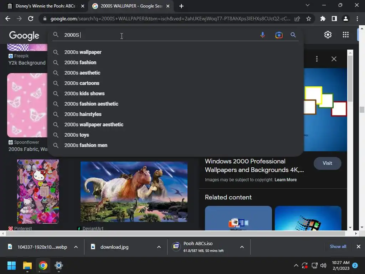Open the Learn More copyright link

[286, 180]
